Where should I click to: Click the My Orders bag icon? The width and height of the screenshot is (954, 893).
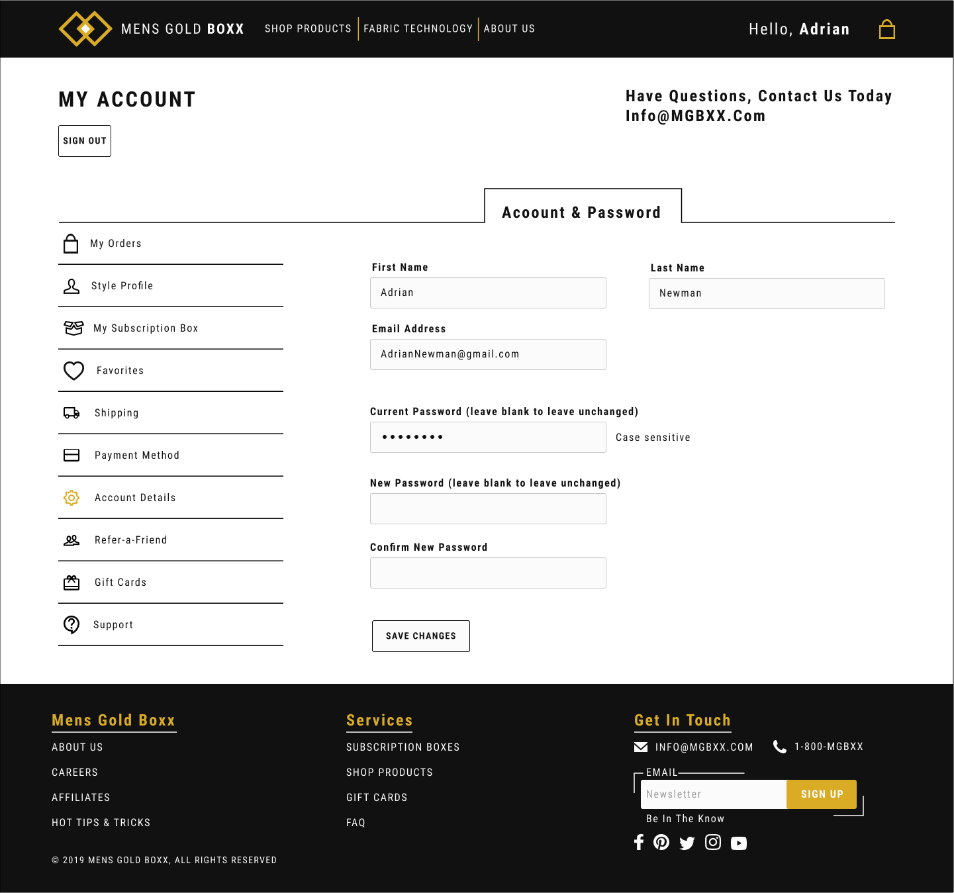tap(71, 244)
